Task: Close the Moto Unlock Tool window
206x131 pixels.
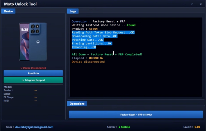Action: pos(201,4)
